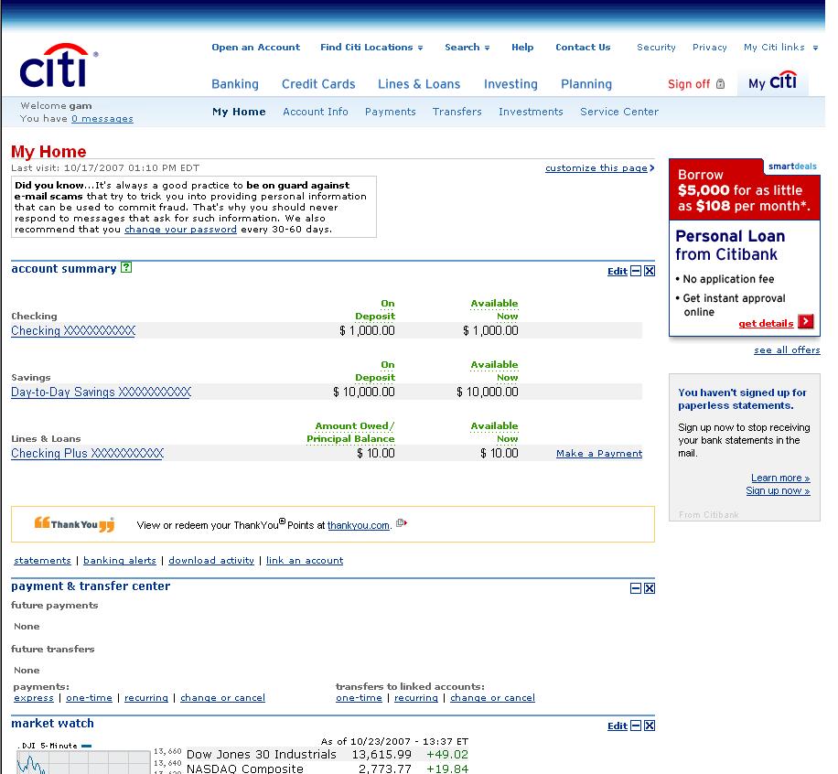Viewport: 838px width, 774px height.
Task: Click the ThankYou logo
Action: pos(74,524)
